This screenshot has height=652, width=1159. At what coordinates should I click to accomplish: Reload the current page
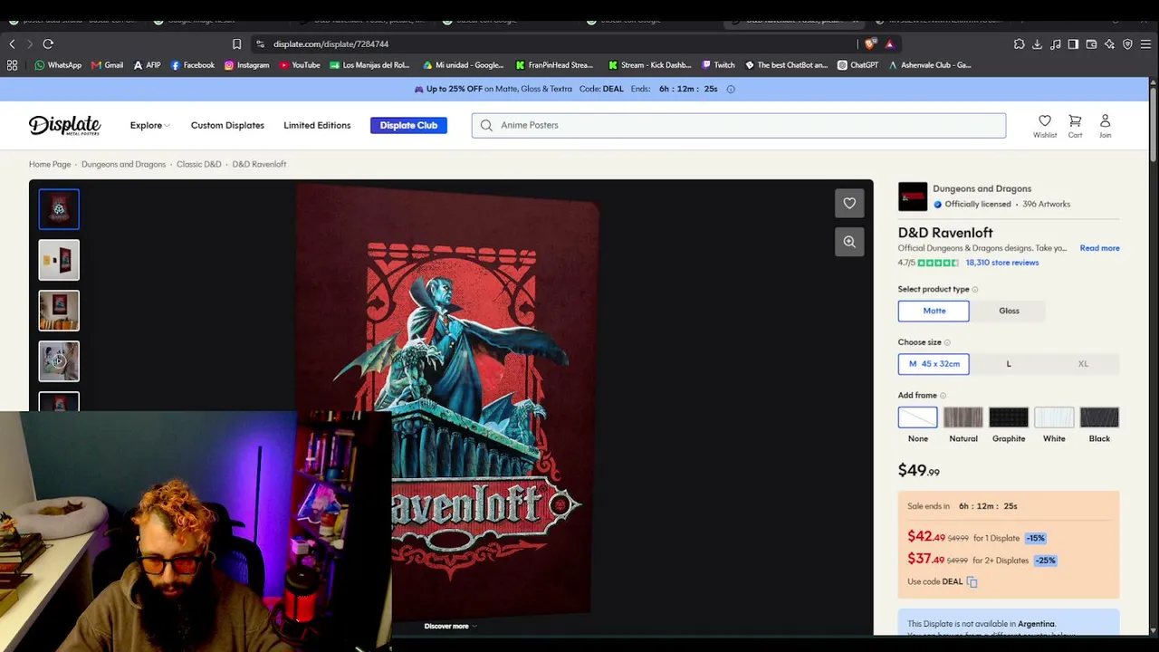click(48, 43)
